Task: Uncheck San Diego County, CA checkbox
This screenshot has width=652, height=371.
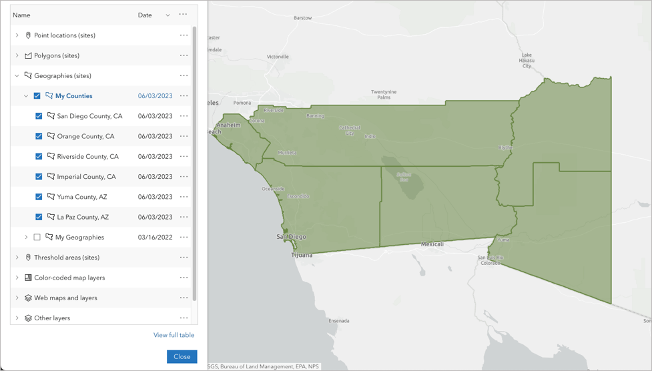Action: click(39, 116)
